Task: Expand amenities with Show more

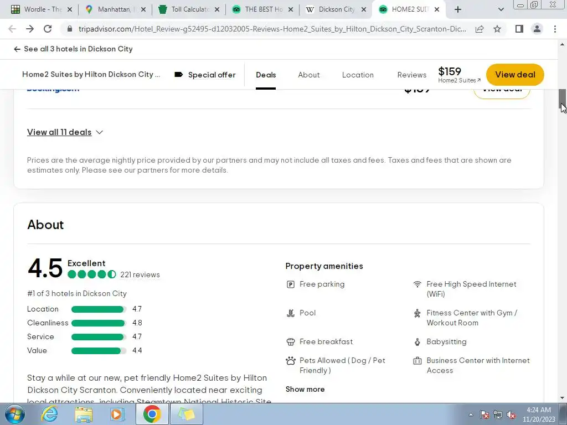Action: pos(305,389)
